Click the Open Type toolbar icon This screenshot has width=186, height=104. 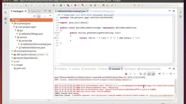click(103, 5)
